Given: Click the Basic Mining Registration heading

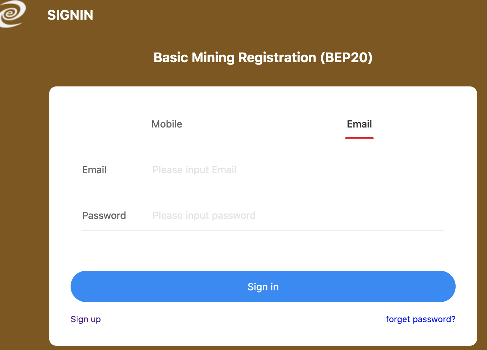Looking at the screenshot, I should [263, 57].
